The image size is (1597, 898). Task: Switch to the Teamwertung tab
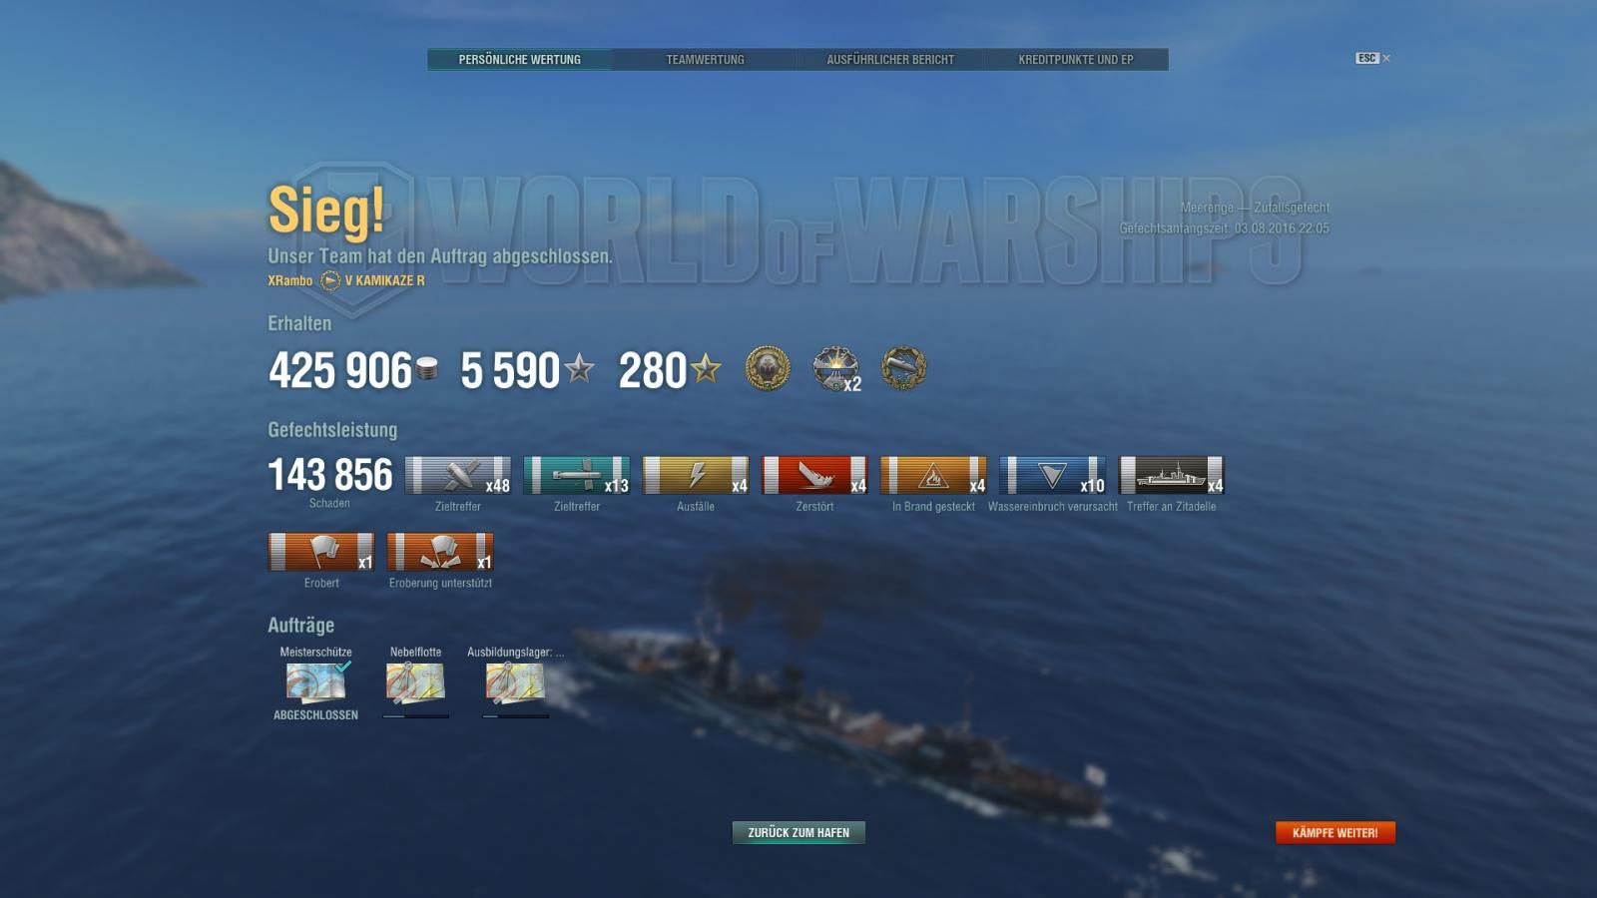click(x=705, y=60)
